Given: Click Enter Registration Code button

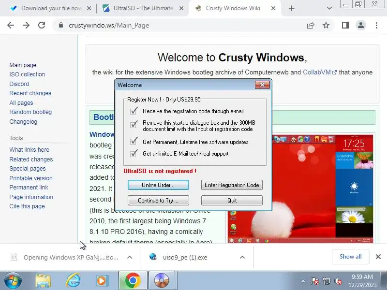Looking at the screenshot, I should click(x=232, y=185).
